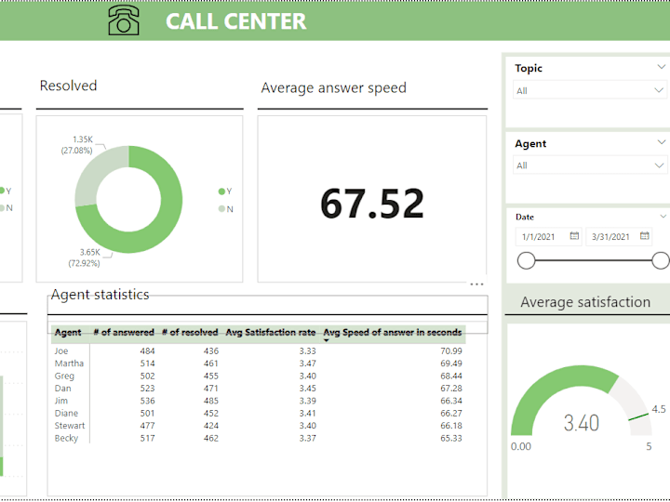Viewport: 670px width, 502px height.
Task: Click the 3.65K (72.92%) donut label
Action: click(85, 258)
